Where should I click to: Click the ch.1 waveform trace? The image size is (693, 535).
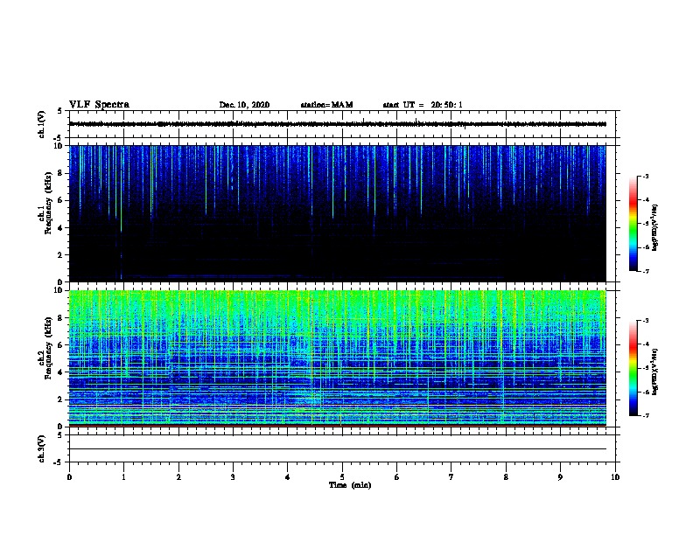coord(338,124)
